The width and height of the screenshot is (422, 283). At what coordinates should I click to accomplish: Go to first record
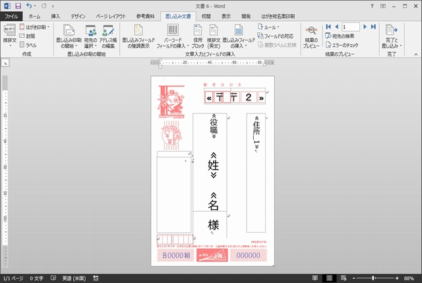(x=328, y=26)
